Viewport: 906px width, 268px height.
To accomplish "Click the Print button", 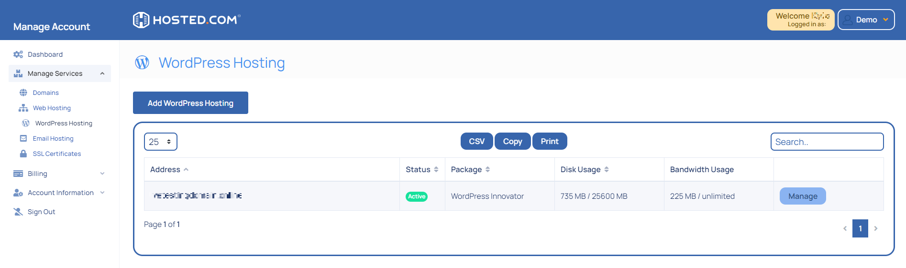I will click(550, 141).
